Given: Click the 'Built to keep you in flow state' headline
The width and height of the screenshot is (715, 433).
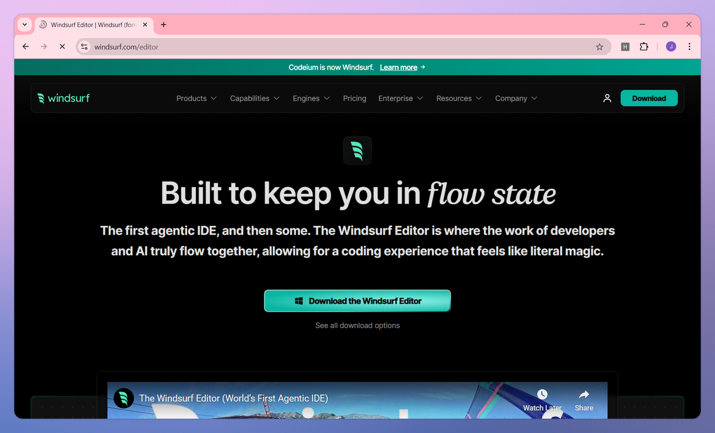Looking at the screenshot, I should pyautogui.click(x=357, y=193).
